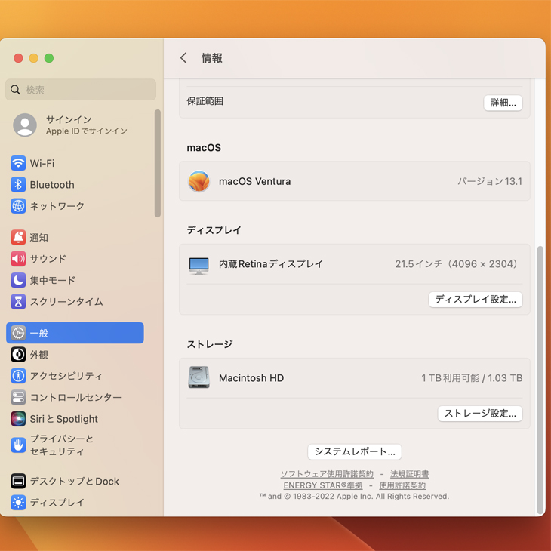Open the ディスプレイ sun icon in sidebar
The height and width of the screenshot is (551, 551).
tap(18, 503)
